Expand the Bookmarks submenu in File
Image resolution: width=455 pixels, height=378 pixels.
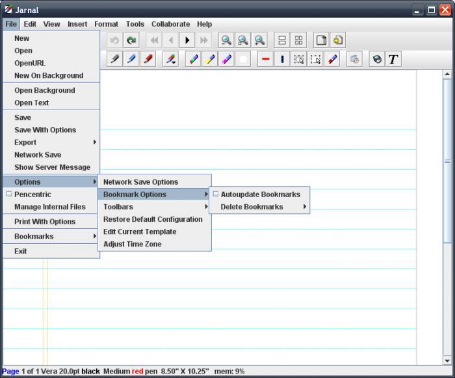[51, 236]
